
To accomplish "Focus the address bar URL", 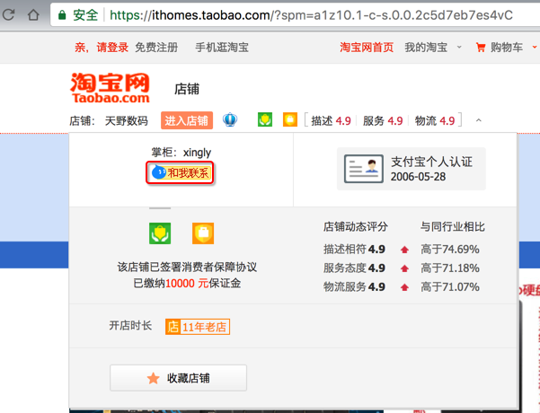I will pyautogui.click(x=311, y=15).
